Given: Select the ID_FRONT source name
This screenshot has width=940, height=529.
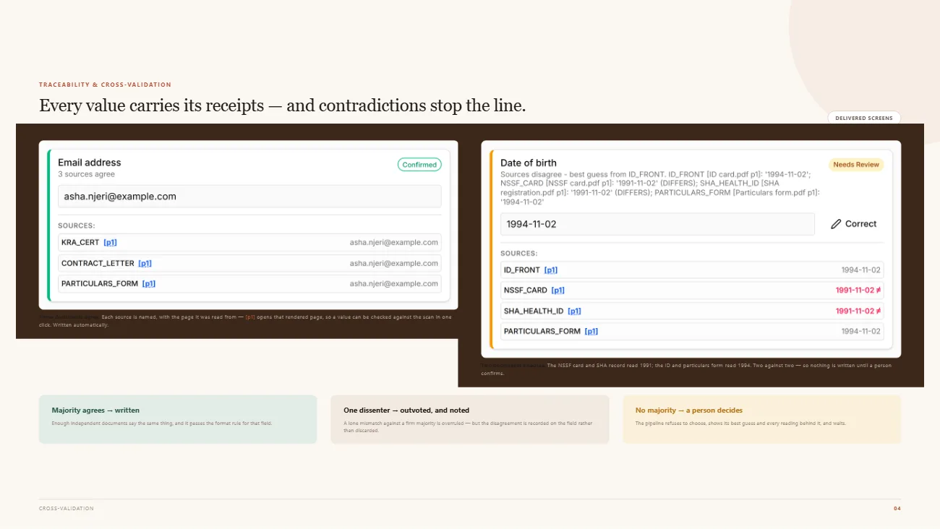Looking at the screenshot, I should point(522,270).
